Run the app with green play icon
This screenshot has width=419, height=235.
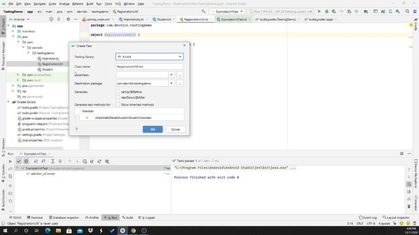tap(319, 12)
